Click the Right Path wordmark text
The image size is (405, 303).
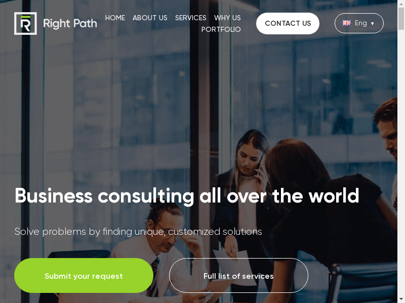(70, 23)
